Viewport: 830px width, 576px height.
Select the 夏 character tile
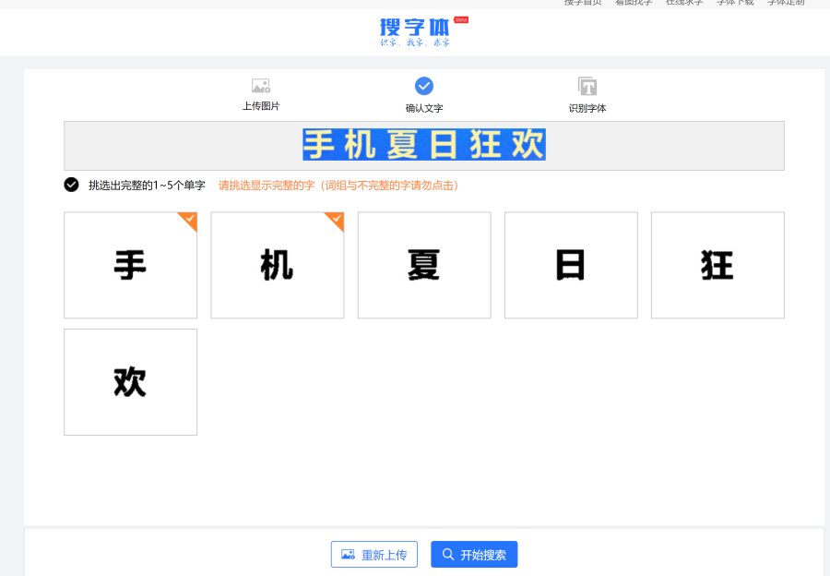coord(424,266)
